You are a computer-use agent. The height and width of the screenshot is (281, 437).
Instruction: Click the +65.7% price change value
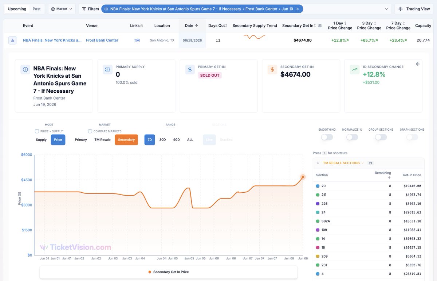[369, 41]
